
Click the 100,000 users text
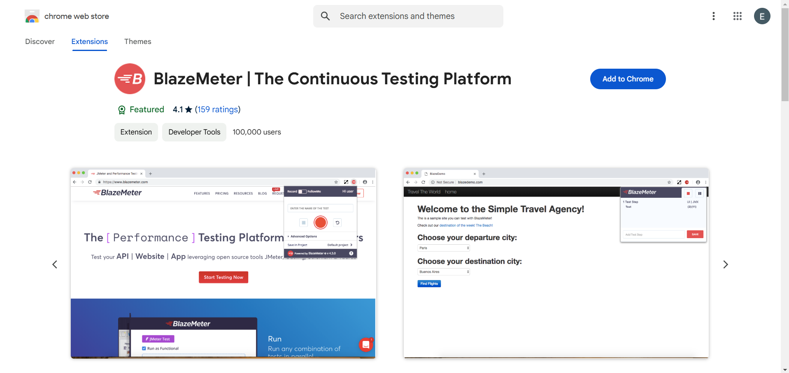257,132
